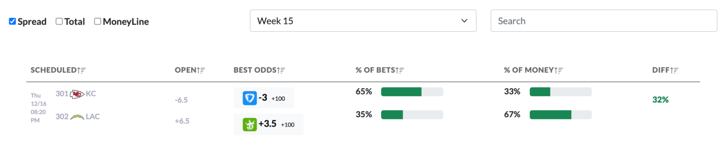Expand the week selector chevron arrow
Image resolution: width=720 pixels, height=148 pixels.
[464, 21]
